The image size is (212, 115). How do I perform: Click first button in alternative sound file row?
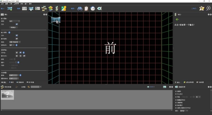(17, 56)
